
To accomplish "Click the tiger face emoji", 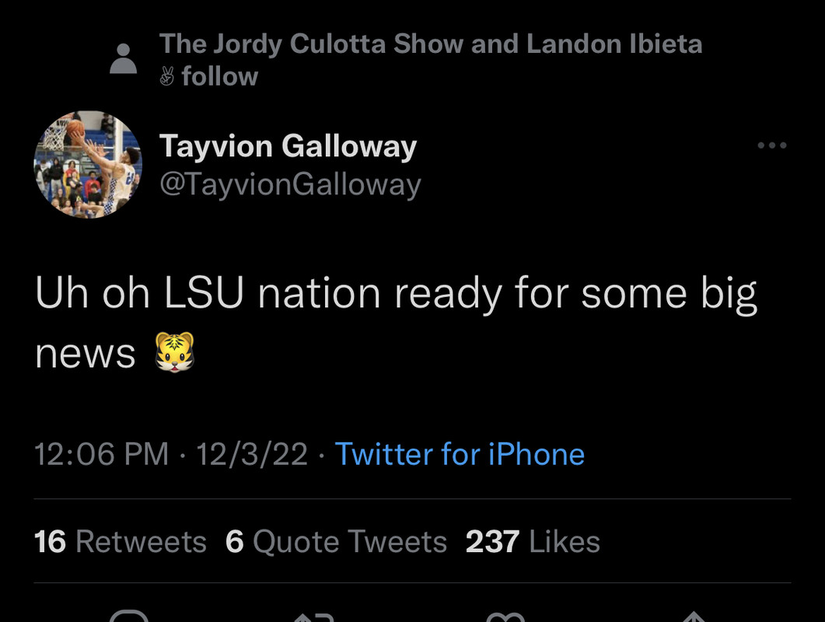I will [x=175, y=352].
